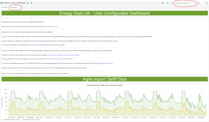
Task: Open the @energystatsuk Twitter link
Action: point(46,68)
